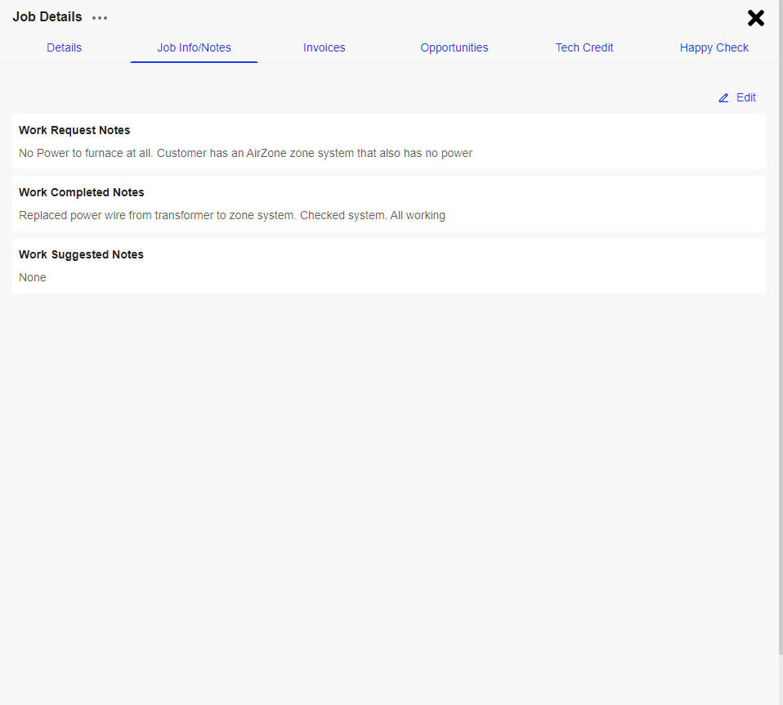Open the three-dots more options menu

pos(100,18)
